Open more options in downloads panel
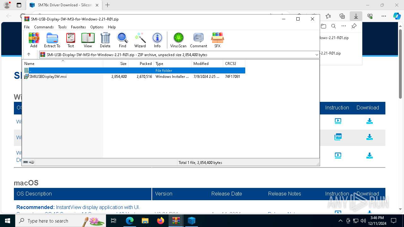Screen dimensions: 404x227 tap(344, 26)
